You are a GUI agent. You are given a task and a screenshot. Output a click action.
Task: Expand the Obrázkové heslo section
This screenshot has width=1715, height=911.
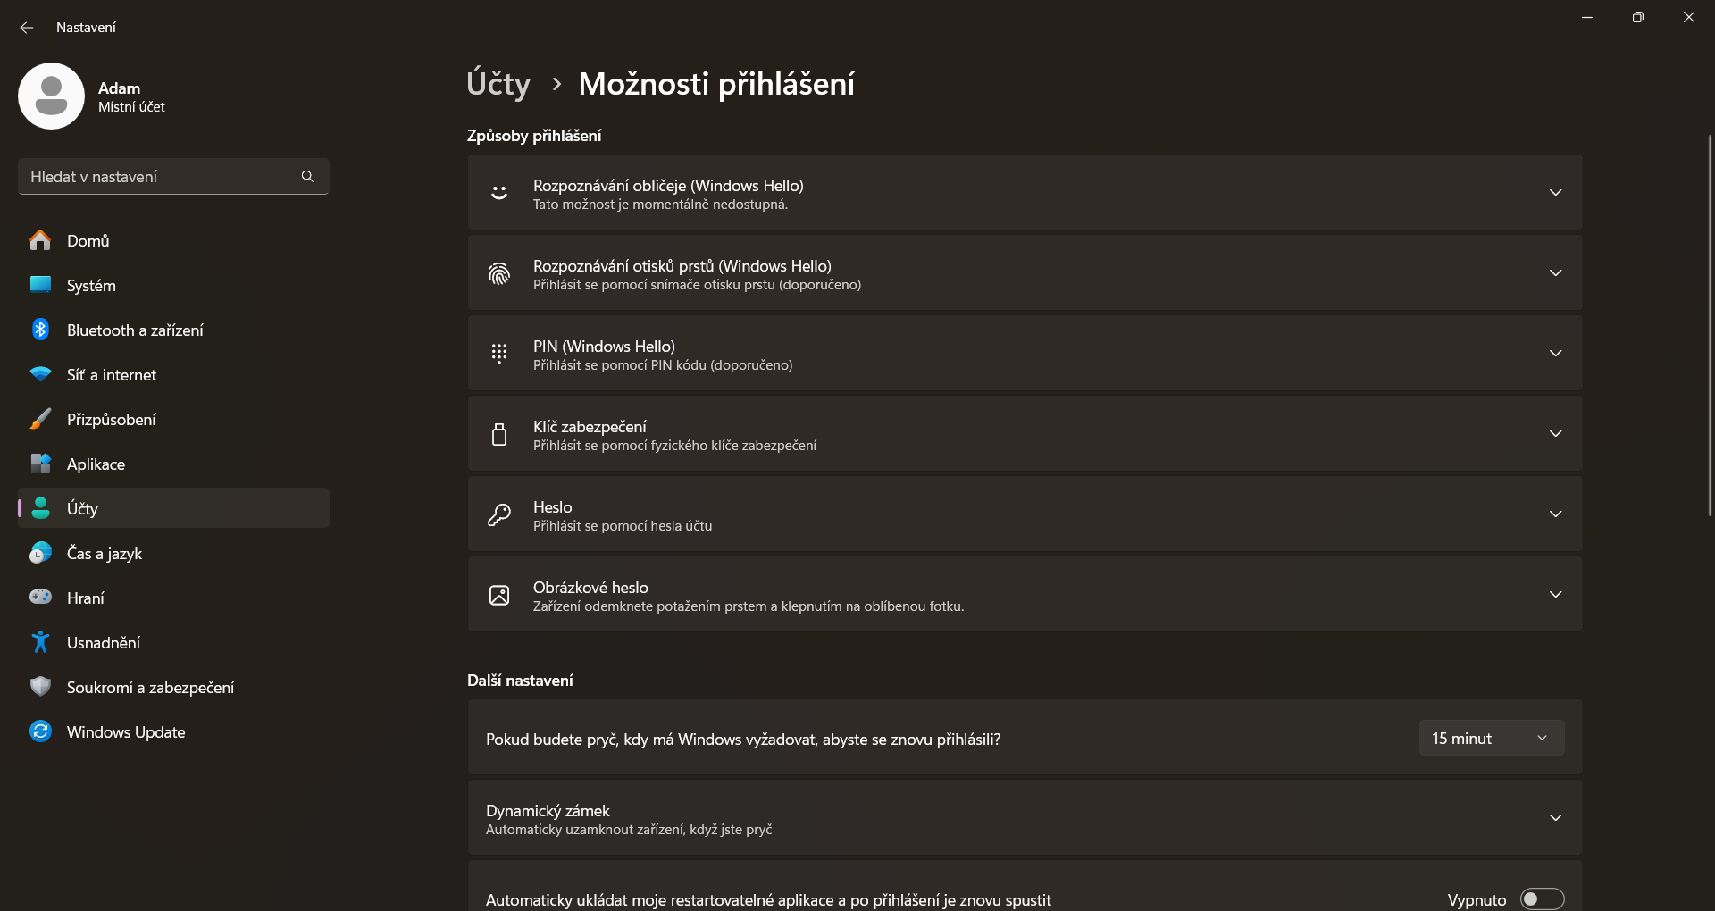(1556, 594)
